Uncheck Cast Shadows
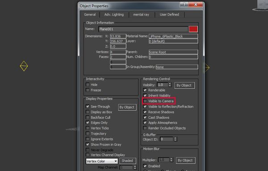This screenshot has height=171, width=268. (145, 117)
